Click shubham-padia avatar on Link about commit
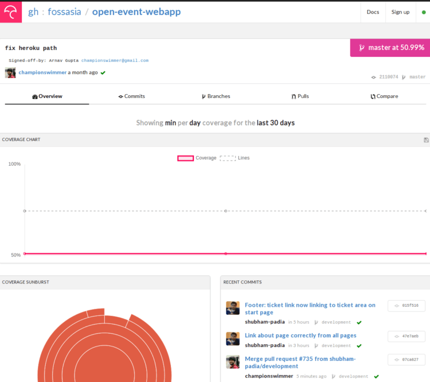 tap(233, 338)
